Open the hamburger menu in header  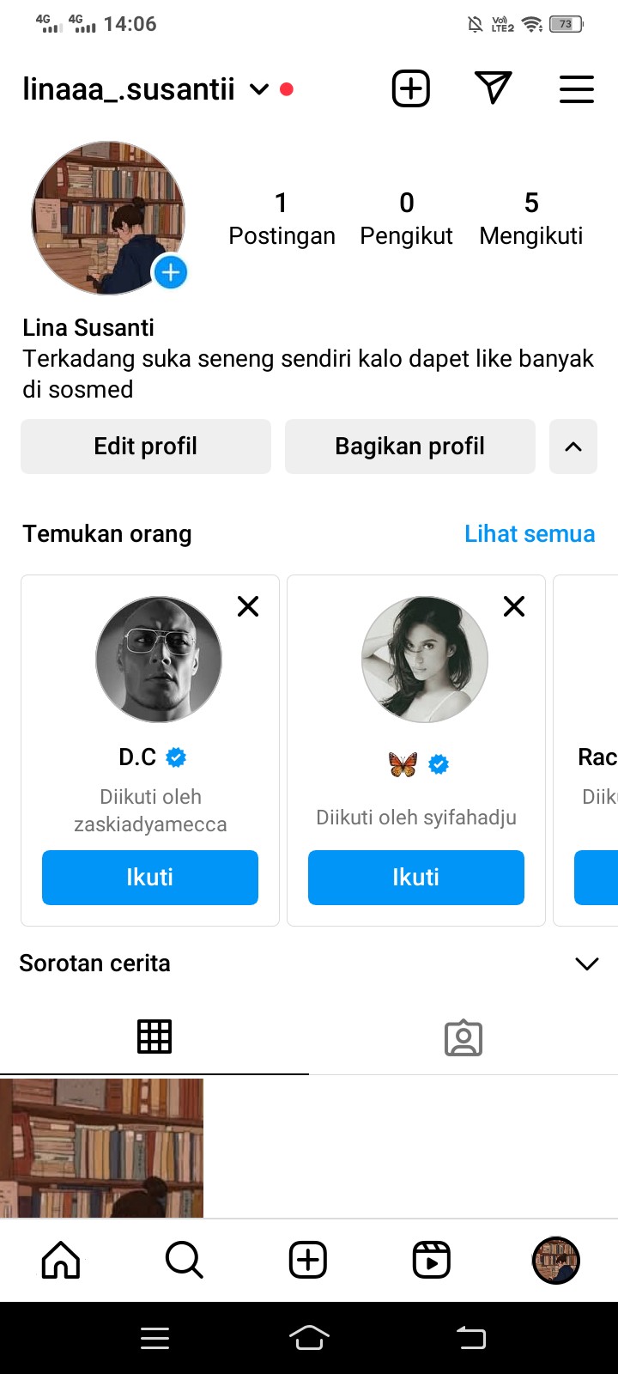[576, 88]
